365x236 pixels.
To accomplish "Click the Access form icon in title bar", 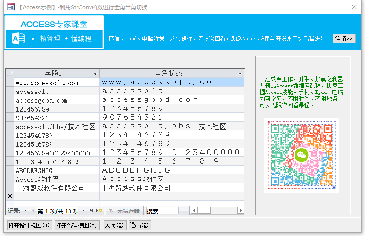I will [11, 7].
